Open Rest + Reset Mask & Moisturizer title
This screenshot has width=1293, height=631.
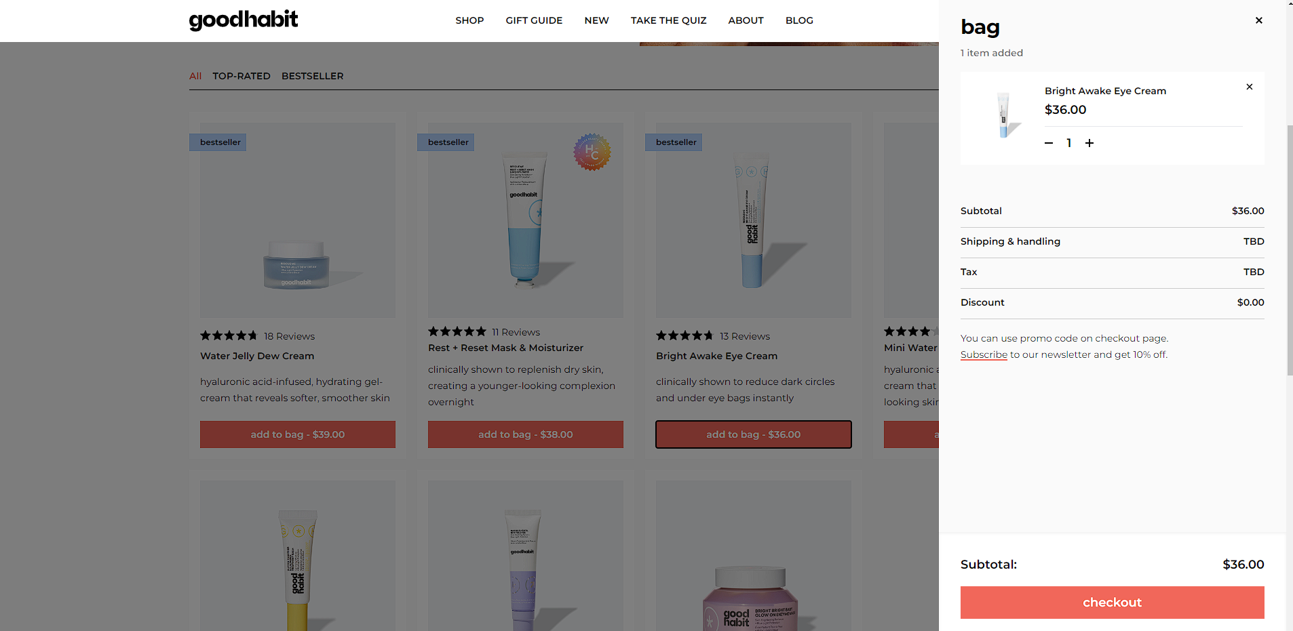pyautogui.click(x=505, y=348)
